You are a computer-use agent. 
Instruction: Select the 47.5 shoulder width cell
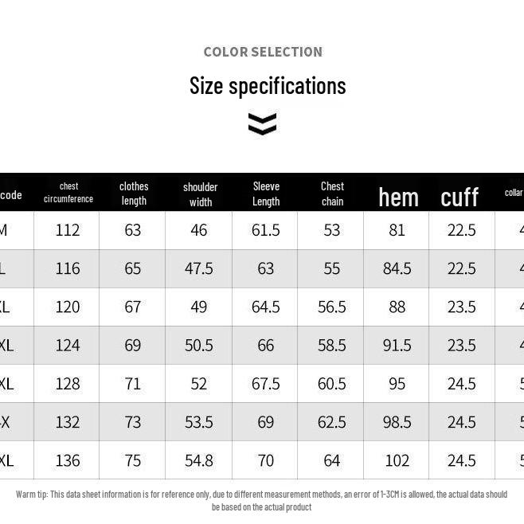[199, 268]
